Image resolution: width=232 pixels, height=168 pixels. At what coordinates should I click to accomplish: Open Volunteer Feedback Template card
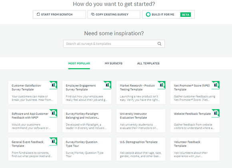click(195, 149)
